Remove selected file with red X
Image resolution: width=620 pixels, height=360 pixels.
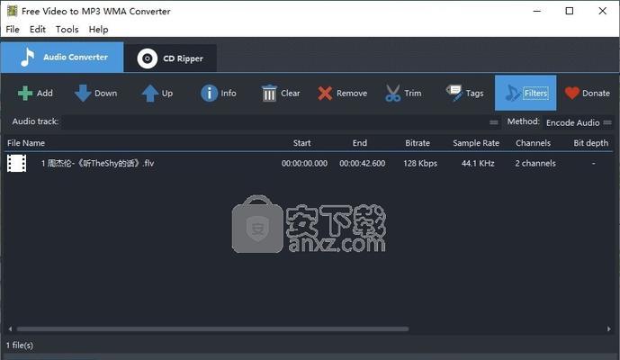click(342, 94)
